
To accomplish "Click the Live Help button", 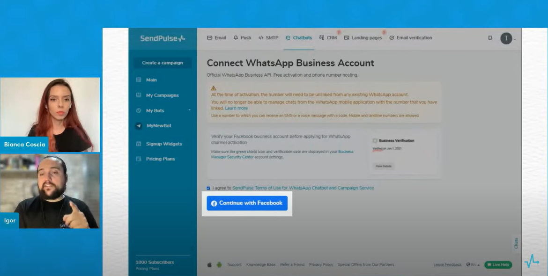I will [498, 265].
